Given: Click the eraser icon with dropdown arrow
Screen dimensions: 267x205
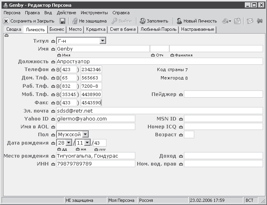Looking at the screenshot, I should coord(226,21).
